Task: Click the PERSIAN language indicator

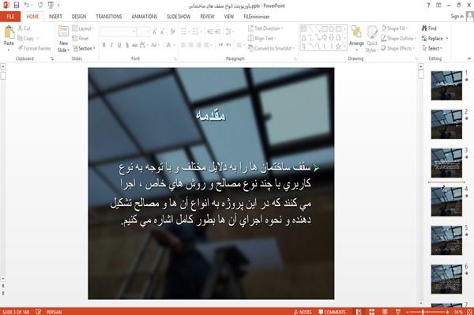Action: coord(54,312)
